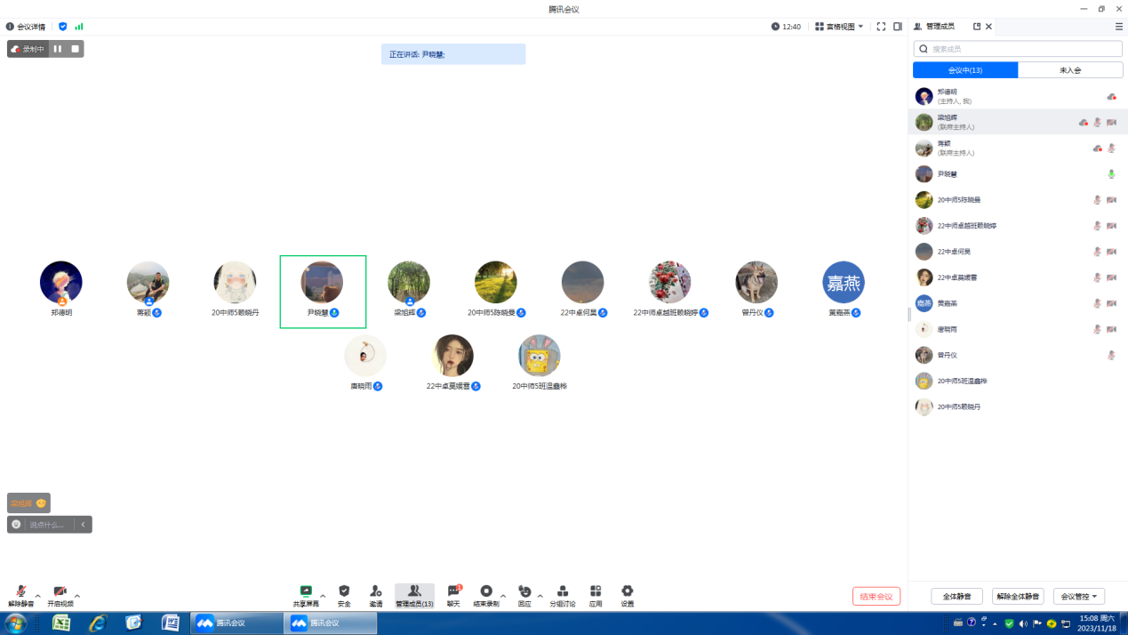Click the 搜索成员 search field
This screenshot has height=635, width=1128.
[1018, 49]
